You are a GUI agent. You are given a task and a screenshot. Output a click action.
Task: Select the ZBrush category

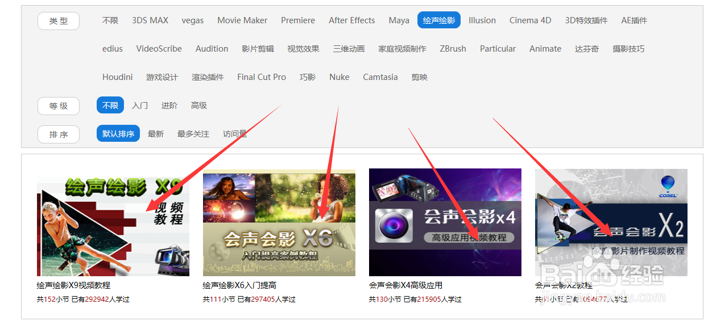click(x=453, y=49)
